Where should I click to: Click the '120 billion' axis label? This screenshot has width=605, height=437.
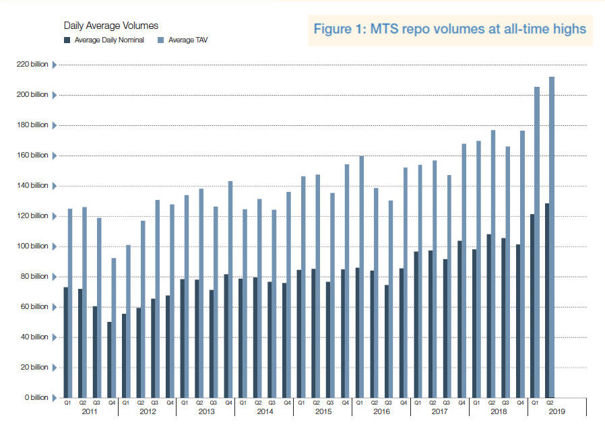click(x=32, y=215)
